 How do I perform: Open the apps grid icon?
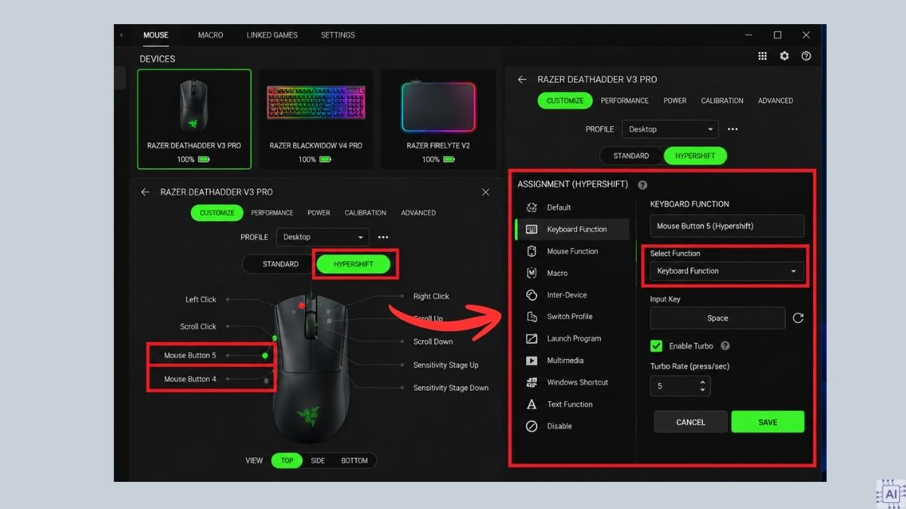(x=763, y=57)
